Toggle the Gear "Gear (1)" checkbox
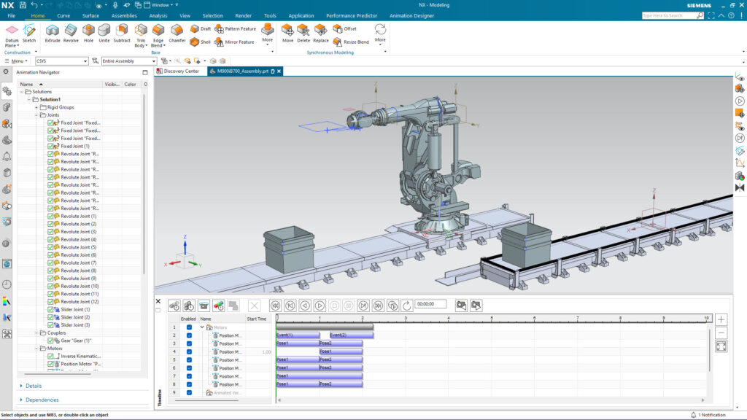Screen dimensions: 747x420 click(50, 341)
